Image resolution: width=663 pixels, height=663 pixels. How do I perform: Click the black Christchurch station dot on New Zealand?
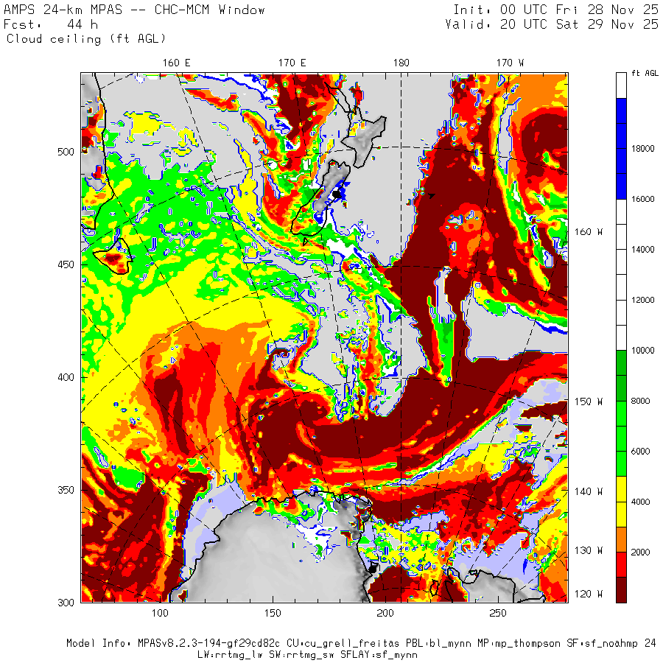pyautogui.click(x=336, y=194)
